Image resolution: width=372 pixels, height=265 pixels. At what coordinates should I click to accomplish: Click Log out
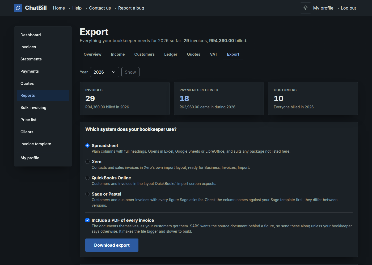click(x=348, y=8)
